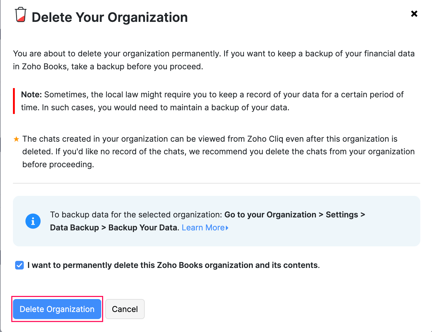
Task: Click the "Data Backup > Backup Your Data" text
Action: (x=114, y=228)
